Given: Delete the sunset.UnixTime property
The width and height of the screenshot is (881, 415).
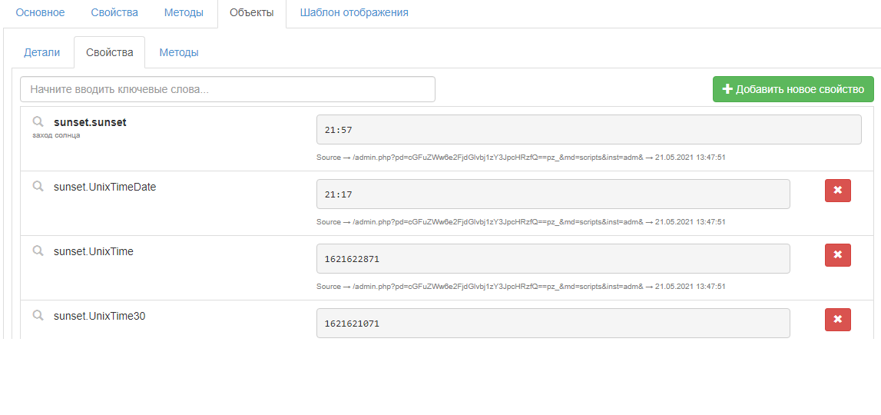Looking at the screenshot, I should point(838,254).
